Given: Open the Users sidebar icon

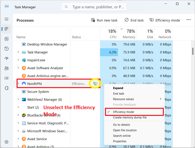Looking at the screenshot, I should coord(7,68).
